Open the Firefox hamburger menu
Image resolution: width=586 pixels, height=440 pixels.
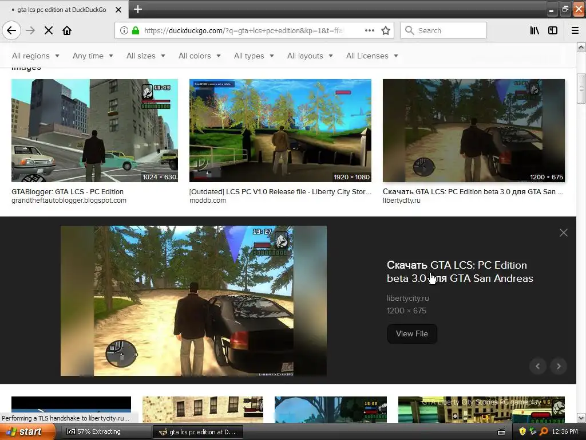click(x=575, y=30)
